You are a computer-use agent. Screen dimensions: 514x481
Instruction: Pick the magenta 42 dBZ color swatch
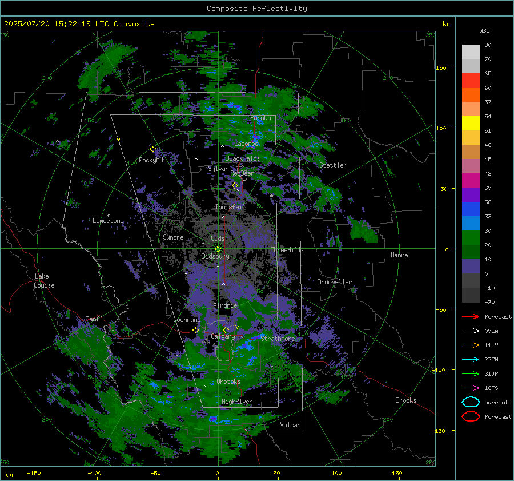coord(471,180)
